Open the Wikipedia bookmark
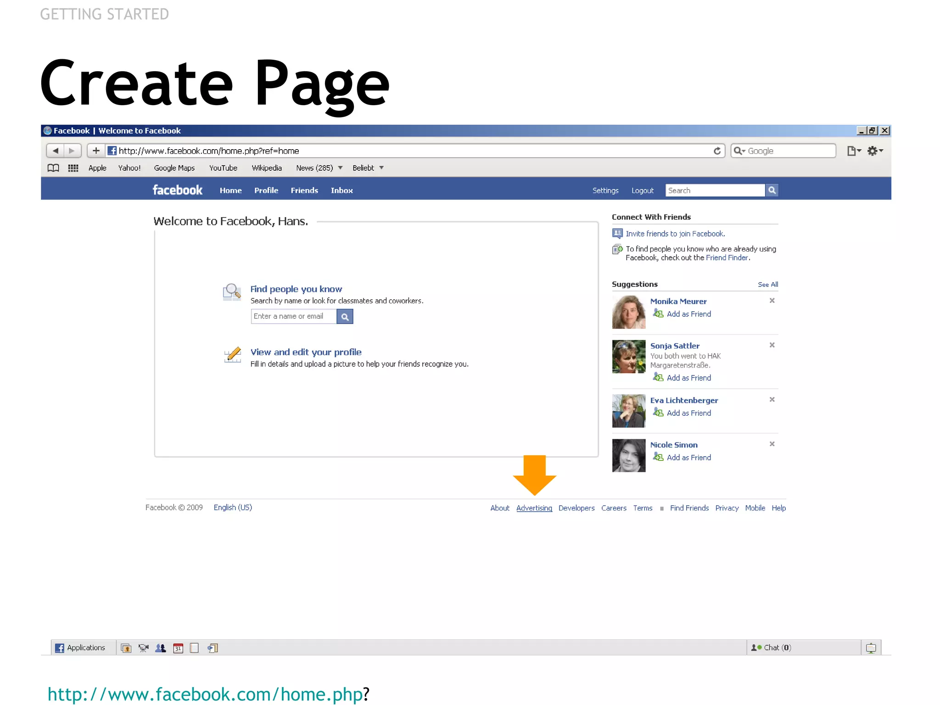The image size is (940, 705). (x=267, y=168)
